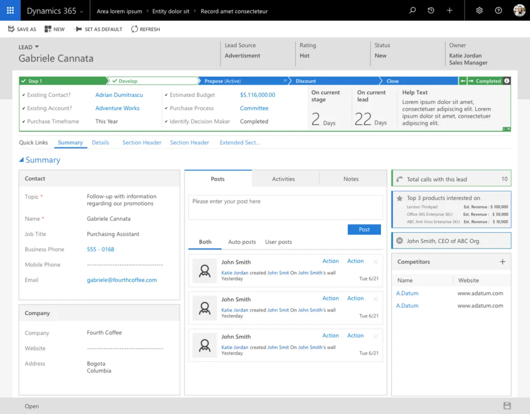This screenshot has width=530, height=414.
Task: Toggle Purchase Process check step
Action: (x=166, y=109)
